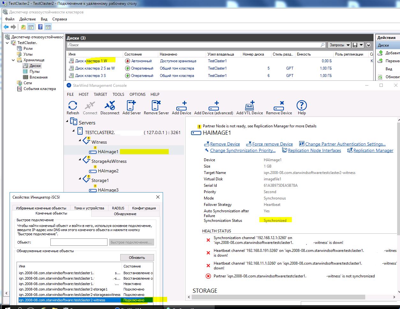
Task: Click the Help icon in the StarWind toolbar
Action: [302, 108]
